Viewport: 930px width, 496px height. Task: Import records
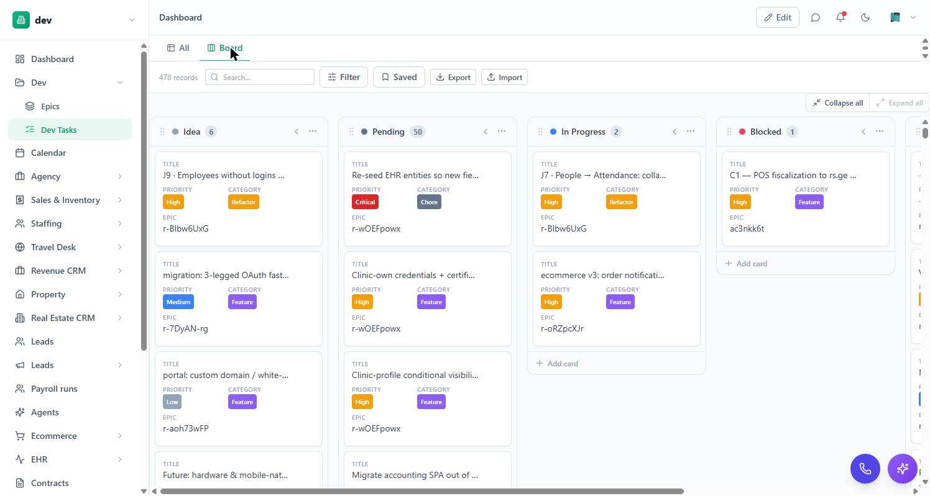504,77
